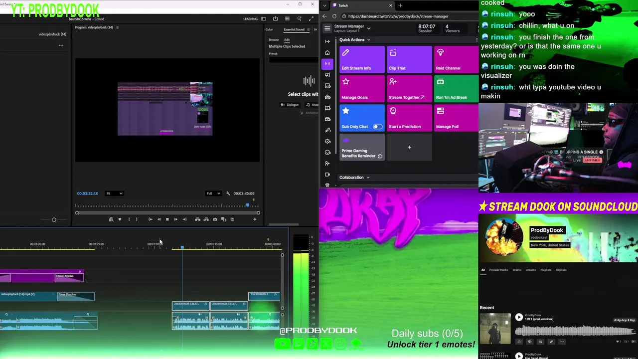Click Premiere maximize-frame arrows icon
This screenshot has width=638, height=359.
312,19
